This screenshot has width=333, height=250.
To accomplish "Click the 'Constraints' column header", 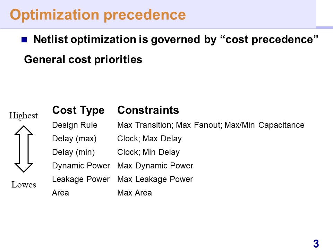I will click(x=148, y=110).
